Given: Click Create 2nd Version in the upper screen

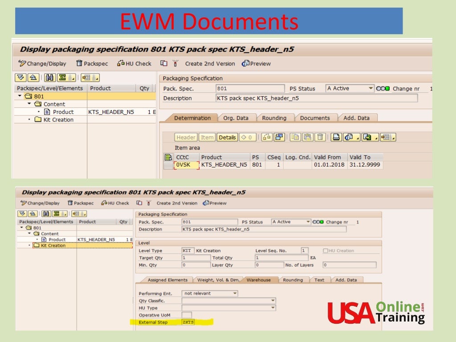Looking at the screenshot, I should [x=210, y=63].
